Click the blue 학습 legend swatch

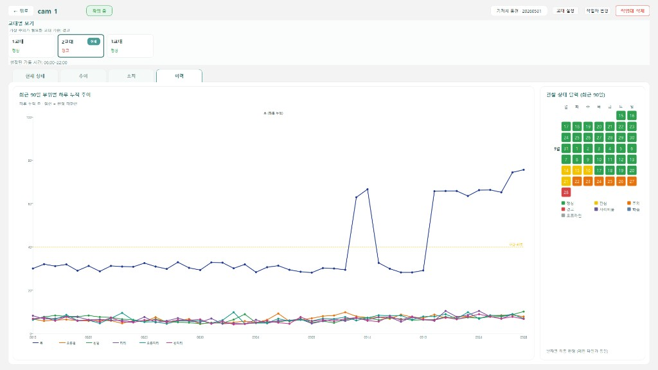tap(628, 209)
